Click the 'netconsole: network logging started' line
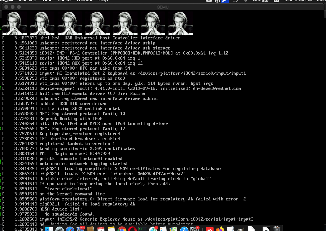 65,164
